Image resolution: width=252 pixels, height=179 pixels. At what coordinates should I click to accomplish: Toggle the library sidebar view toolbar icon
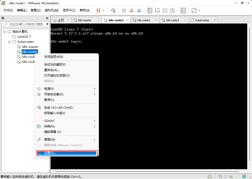click(x=150, y=11)
